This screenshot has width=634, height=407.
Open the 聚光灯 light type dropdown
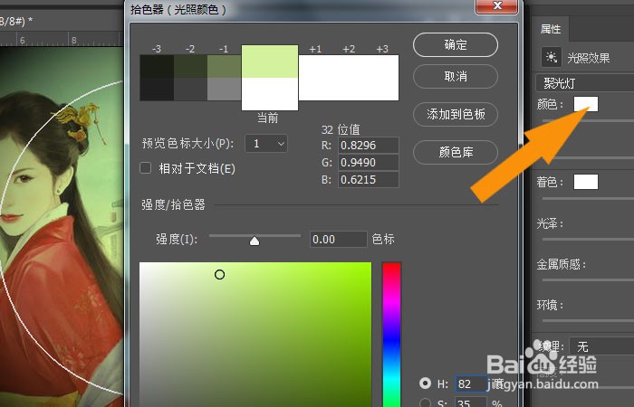tap(585, 83)
